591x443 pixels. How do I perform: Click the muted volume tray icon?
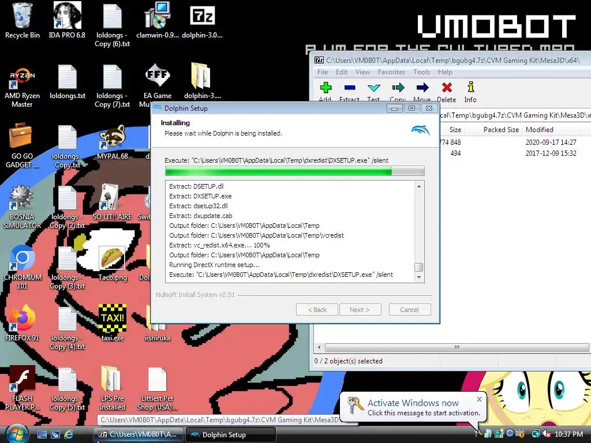tap(546, 434)
